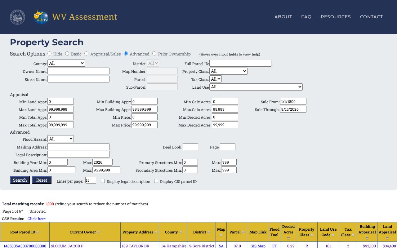Select the Hide search option
This screenshot has width=397, height=248.
49,54
